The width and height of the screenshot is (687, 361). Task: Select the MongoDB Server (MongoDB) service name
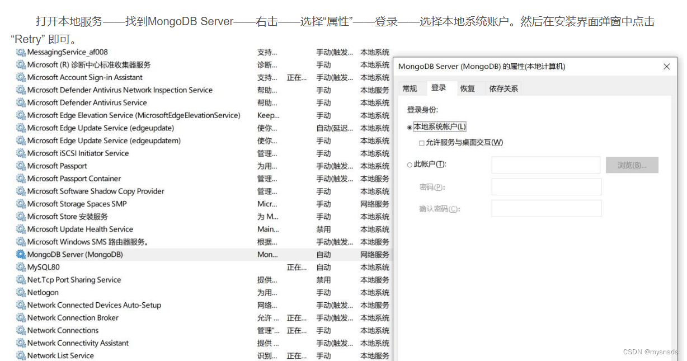tap(75, 255)
